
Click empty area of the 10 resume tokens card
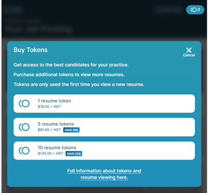click(137, 151)
